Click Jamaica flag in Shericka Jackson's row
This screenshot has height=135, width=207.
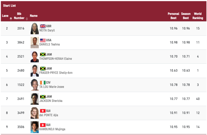click(x=43, y=97)
